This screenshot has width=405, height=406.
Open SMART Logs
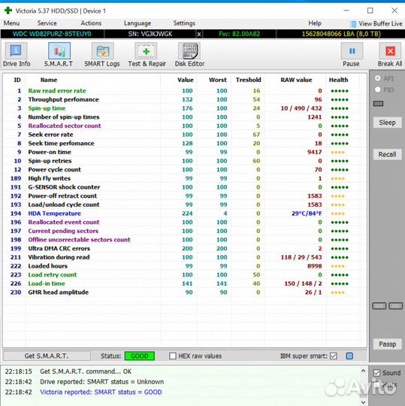102,51
